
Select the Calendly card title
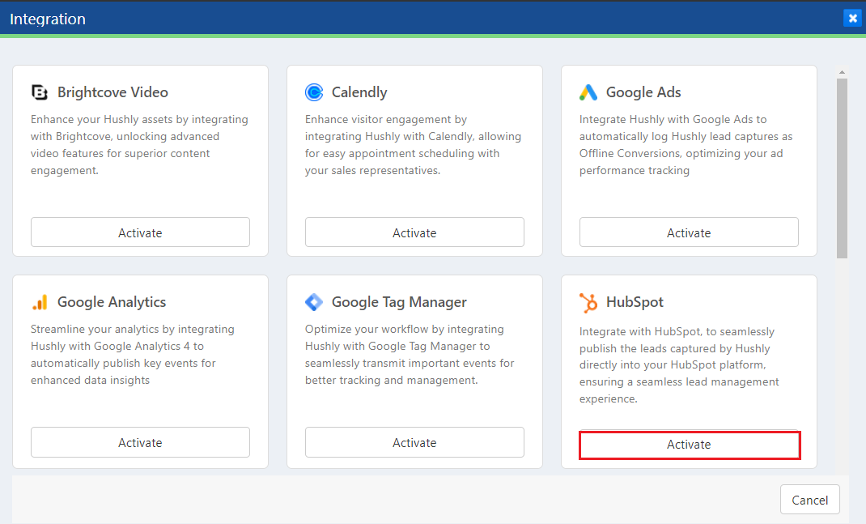coord(359,92)
